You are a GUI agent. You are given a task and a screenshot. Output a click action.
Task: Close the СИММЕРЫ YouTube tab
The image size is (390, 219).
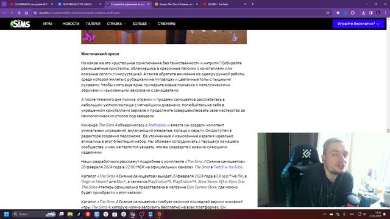[x=52, y=4]
